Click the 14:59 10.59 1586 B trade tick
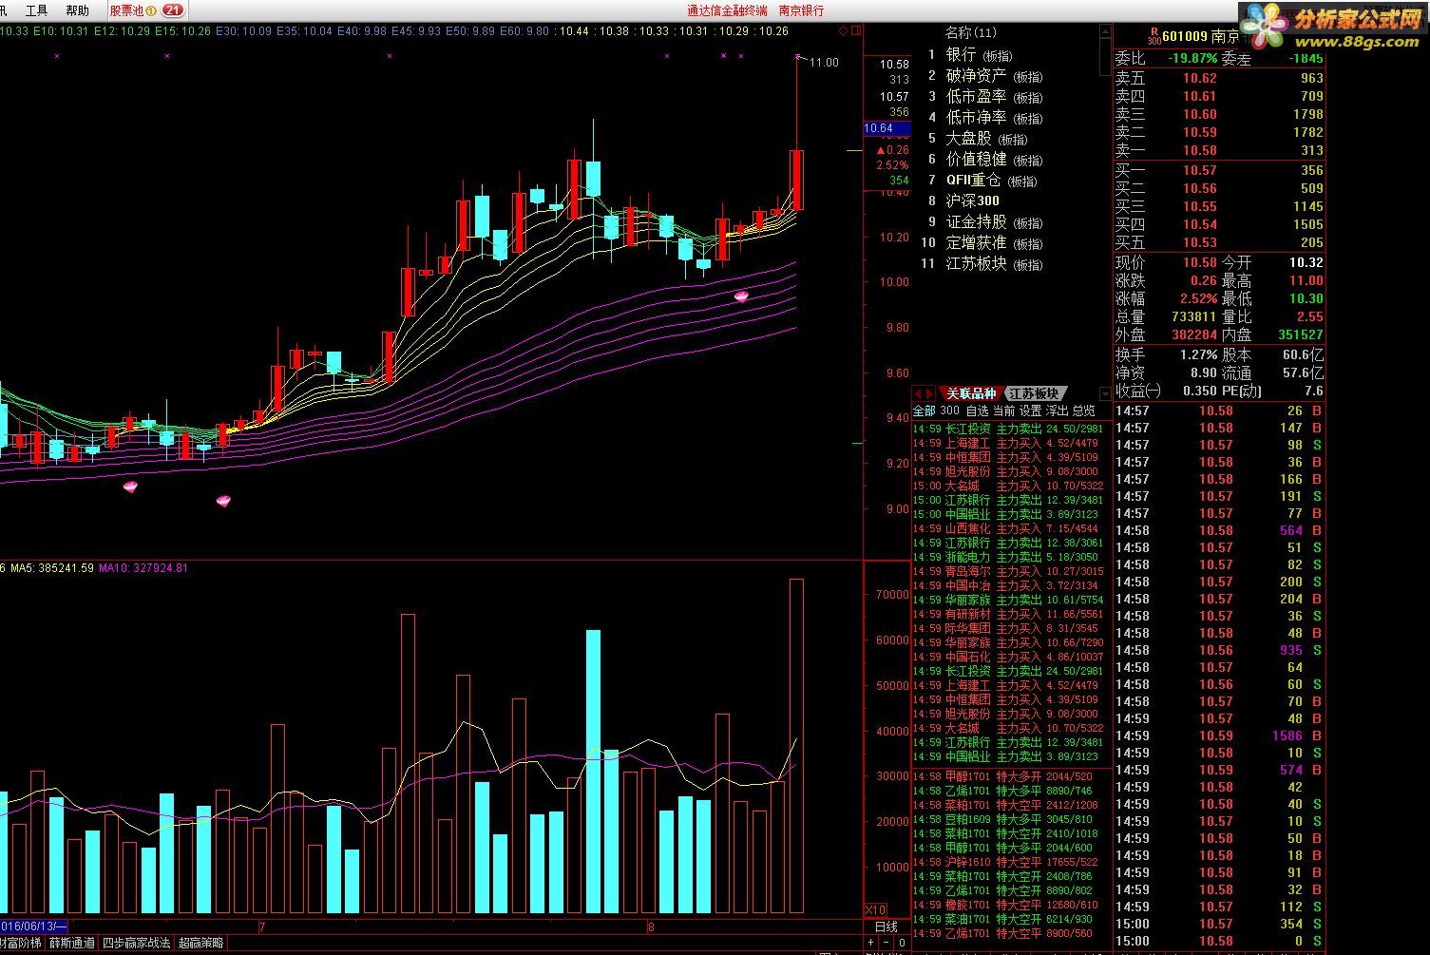 click(1219, 736)
